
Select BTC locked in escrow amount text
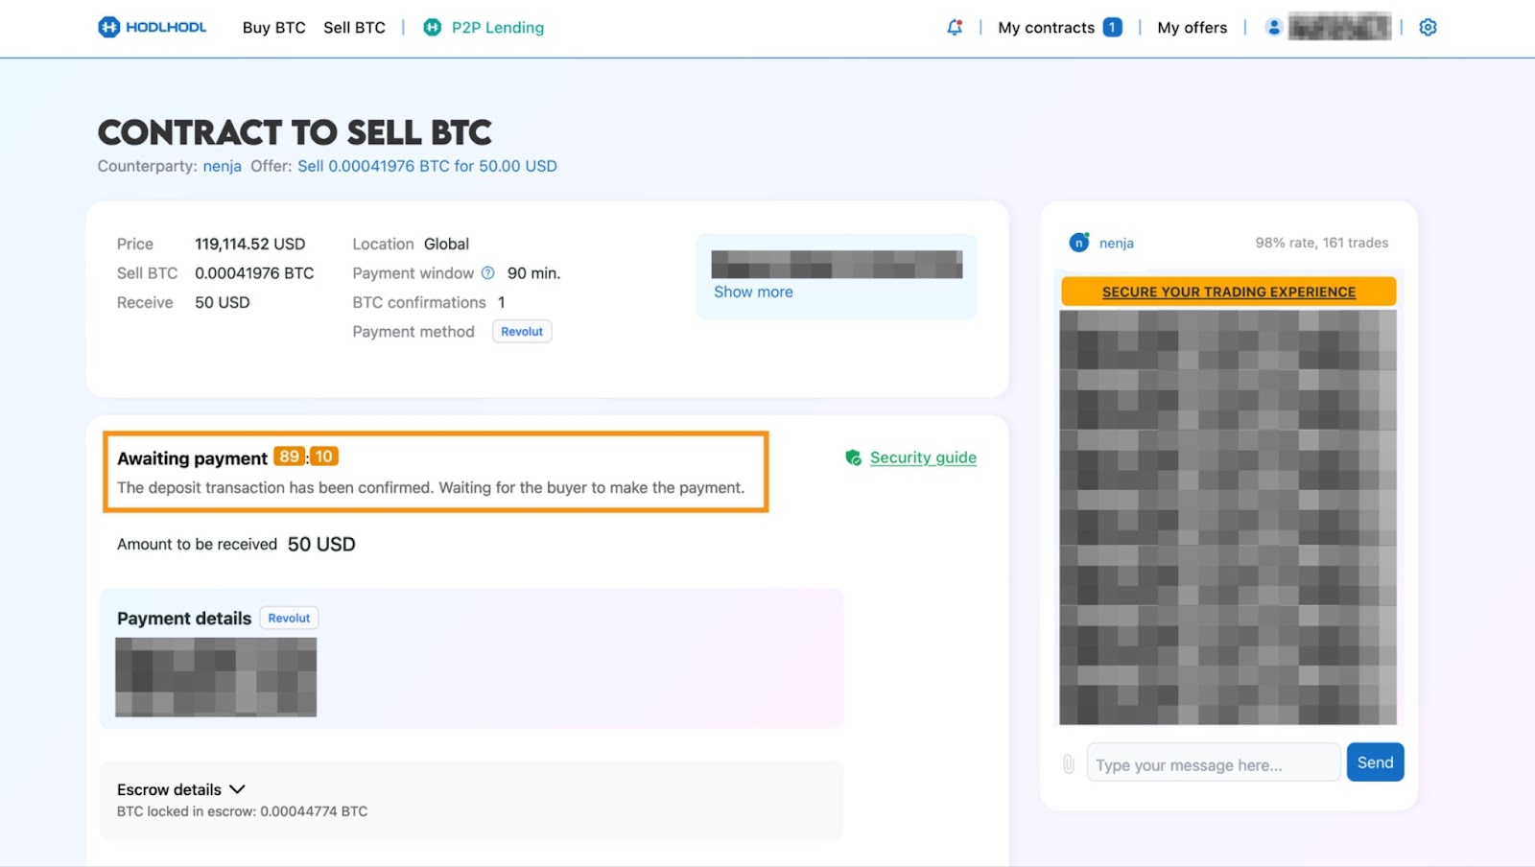(243, 811)
